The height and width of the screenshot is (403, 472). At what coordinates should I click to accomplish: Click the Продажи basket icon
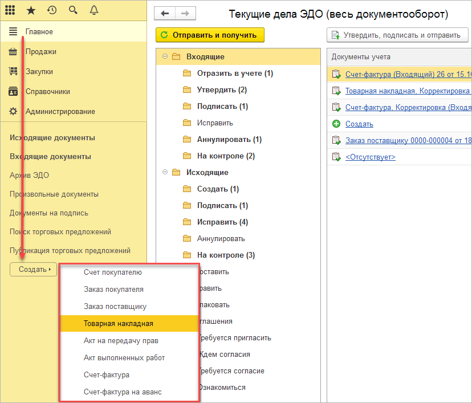point(13,52)
